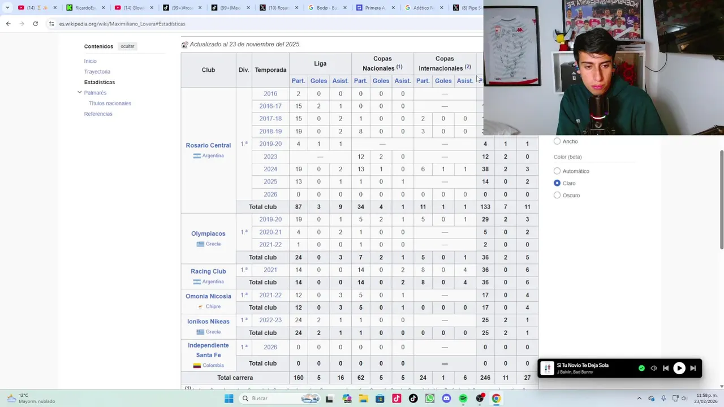Play the song in Spotify miniplayer
Viewport: 724px width, 407px height.
pyautogui.click(x=679, y=368)
